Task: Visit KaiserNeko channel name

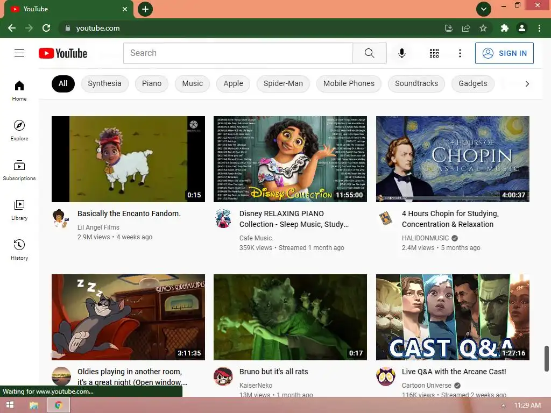Action: 256,385
